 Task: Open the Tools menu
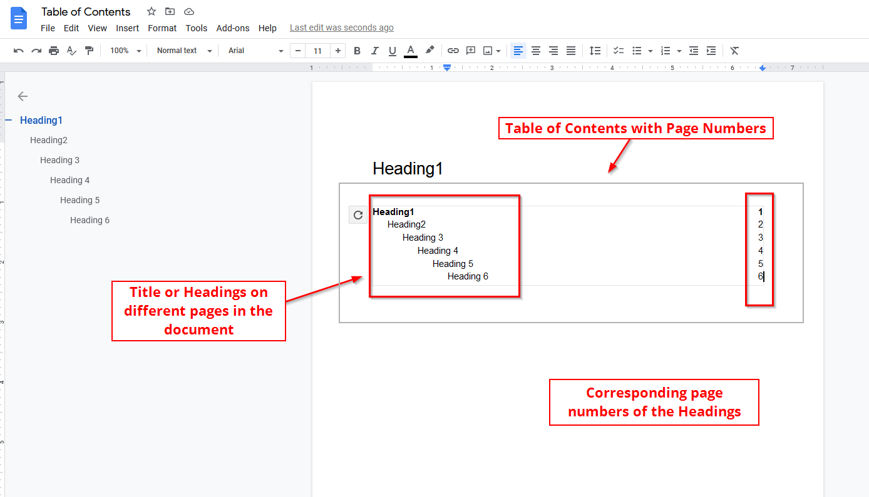197,28
